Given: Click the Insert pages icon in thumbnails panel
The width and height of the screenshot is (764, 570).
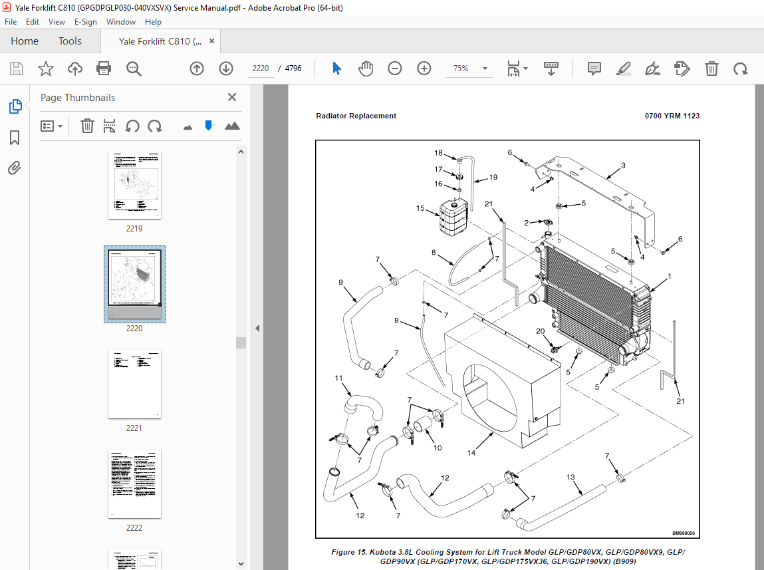Looking at the screenshot, I should (110, 126).
